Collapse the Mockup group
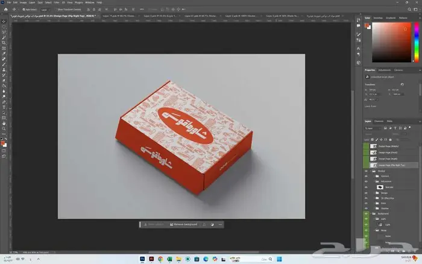 371,171
